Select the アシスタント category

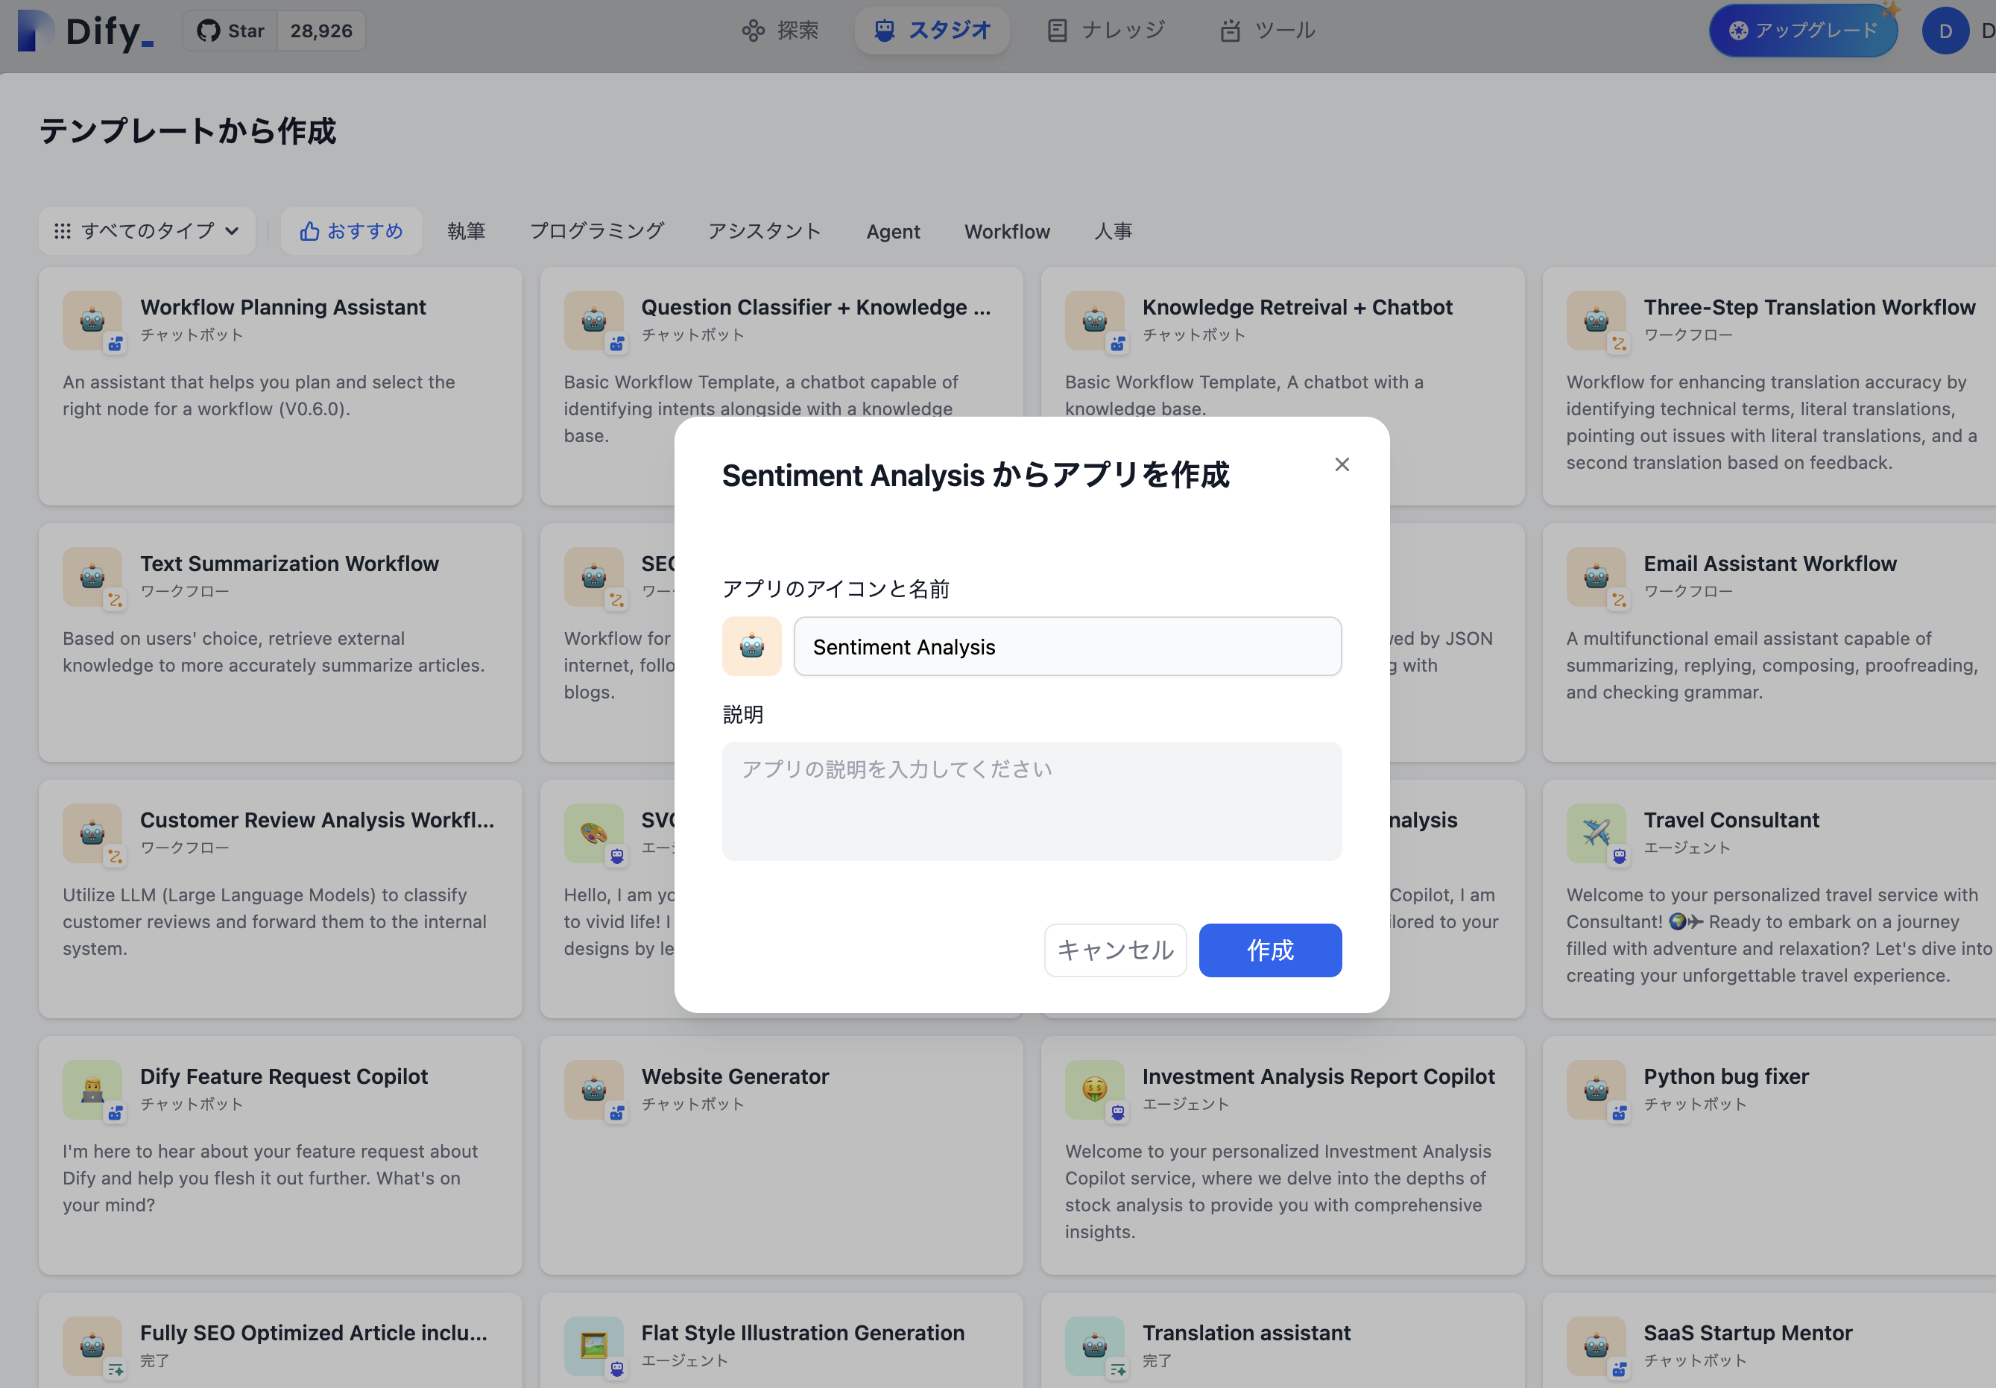click(x=765, y=231)
